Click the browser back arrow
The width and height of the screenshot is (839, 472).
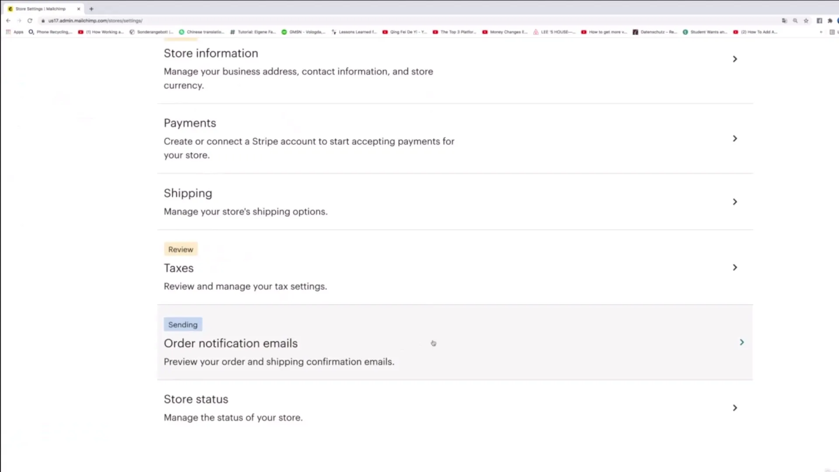pyautogui.click(x=8, y=21)
